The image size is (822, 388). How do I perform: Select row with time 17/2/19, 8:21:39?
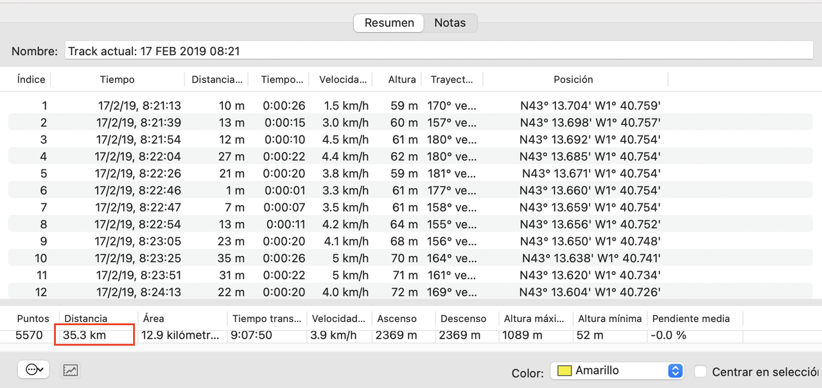coord(410,122)
